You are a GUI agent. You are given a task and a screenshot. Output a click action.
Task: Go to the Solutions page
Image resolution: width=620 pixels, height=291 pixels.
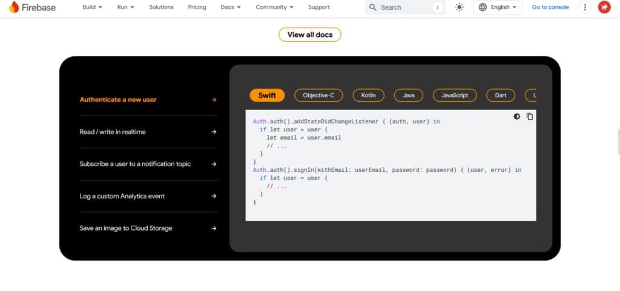click(x=161, y=7)
